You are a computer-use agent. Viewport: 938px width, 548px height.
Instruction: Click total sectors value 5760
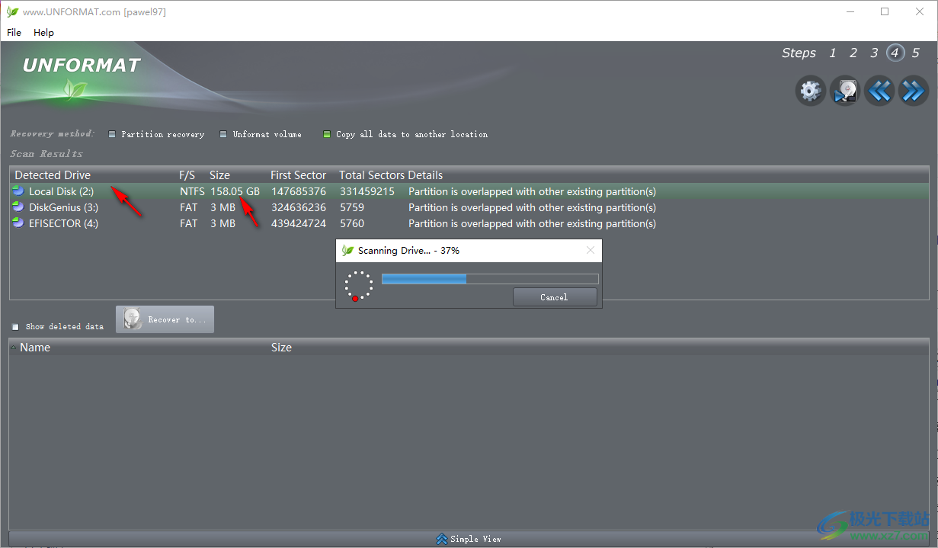(x=352, y=223)
